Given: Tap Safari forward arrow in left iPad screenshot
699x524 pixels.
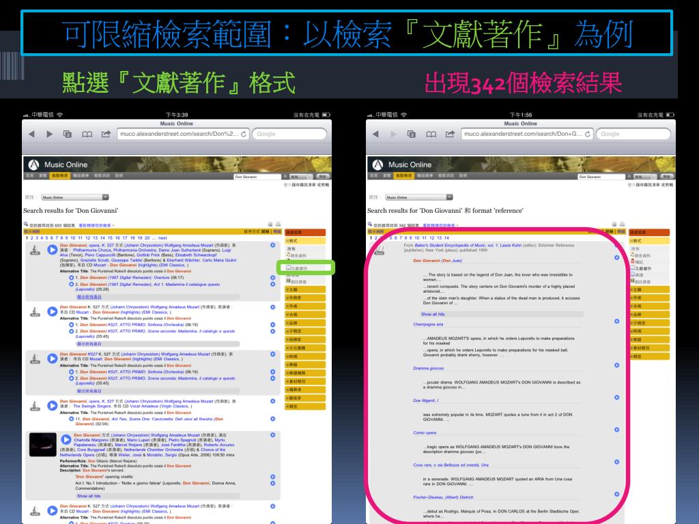Looking at the screenshot, I should tap(49, 134).
